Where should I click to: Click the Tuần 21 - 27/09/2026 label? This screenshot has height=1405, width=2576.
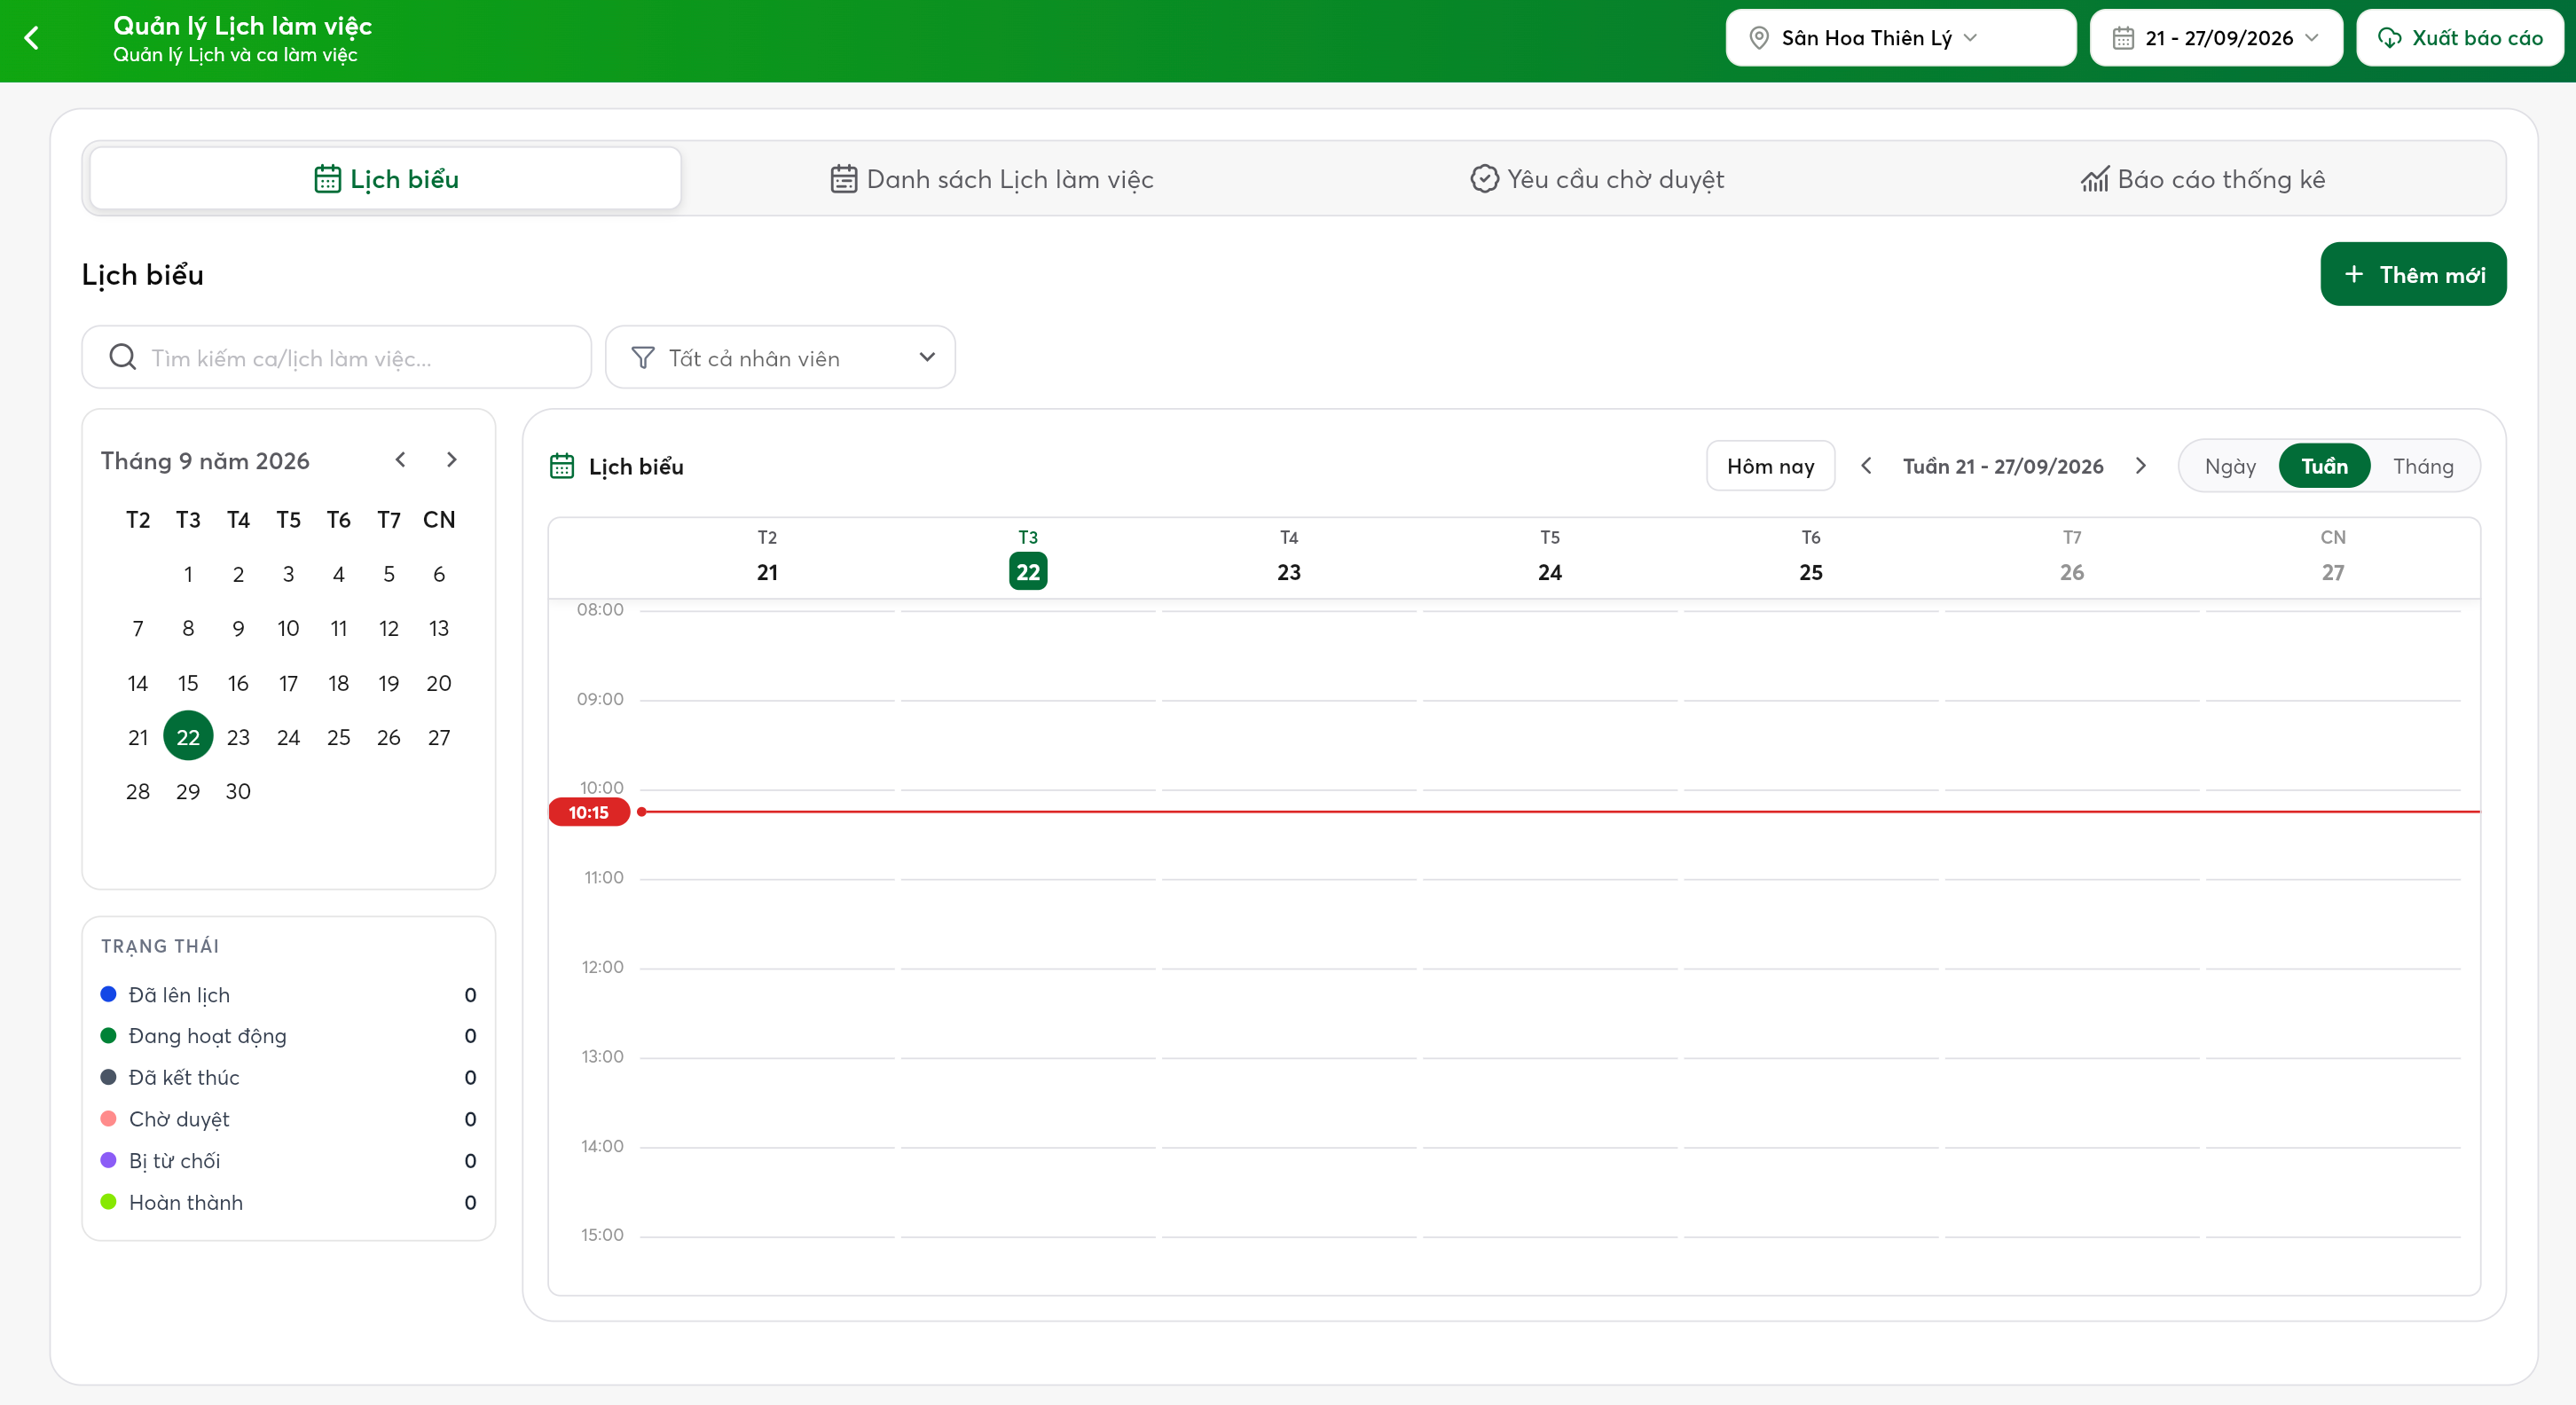tap(2003, 466)
